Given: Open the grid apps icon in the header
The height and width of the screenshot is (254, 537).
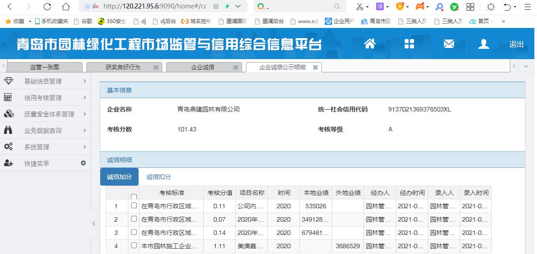Looking at the screenshot, I should pos(409,44).
